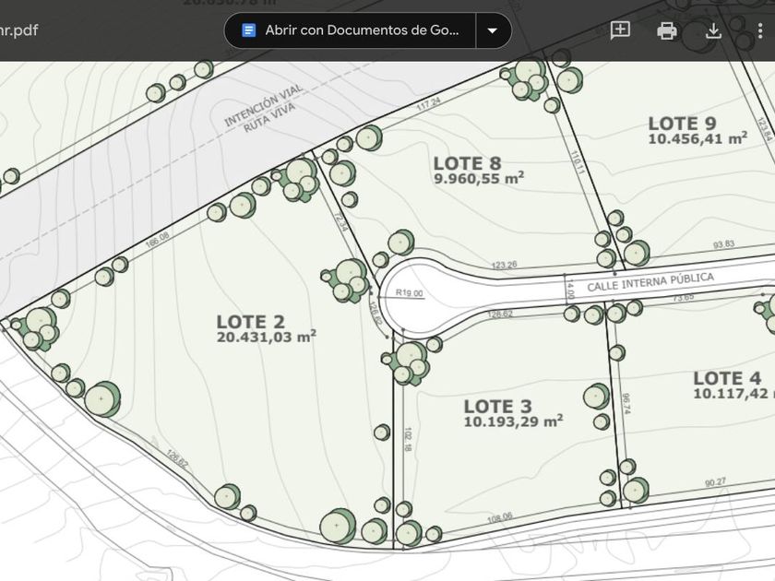Screen dimensions: 775x581
Task: Click 'CALLE INTERNA PÚBLICA' street label
Action: tap(650, 281)
